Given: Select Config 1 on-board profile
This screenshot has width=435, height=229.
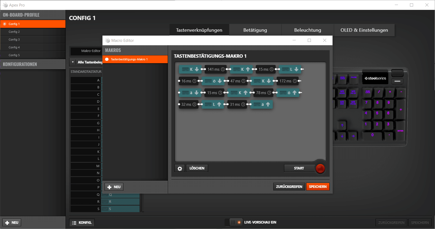Looking at the screenshot, I should click(x=33, y=24).
